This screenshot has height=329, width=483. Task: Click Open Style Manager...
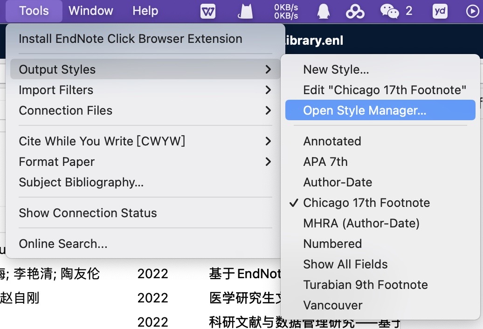tap(365, 110)
